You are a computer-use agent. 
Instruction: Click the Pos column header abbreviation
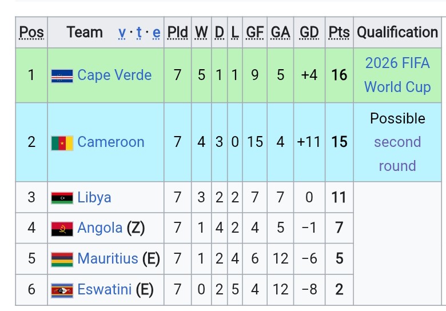tap(31, 32)
